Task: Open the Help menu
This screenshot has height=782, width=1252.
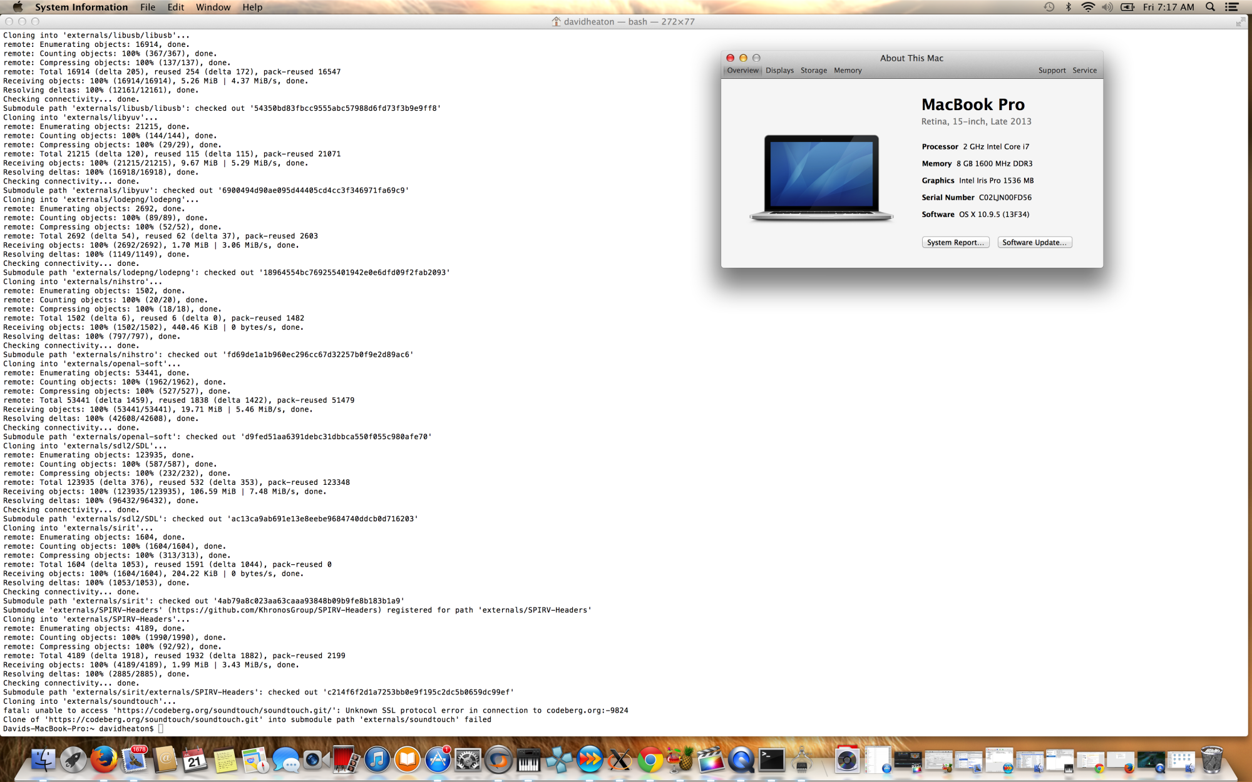Action: 252,7
